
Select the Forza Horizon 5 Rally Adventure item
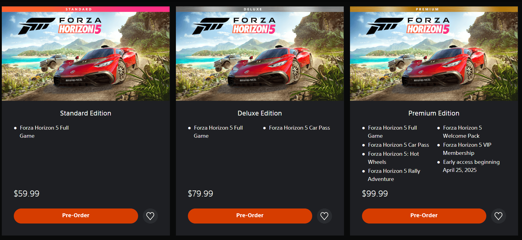[x=394, y=175]
